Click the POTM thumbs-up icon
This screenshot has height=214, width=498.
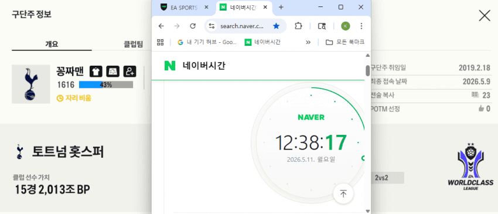(481, 108)
